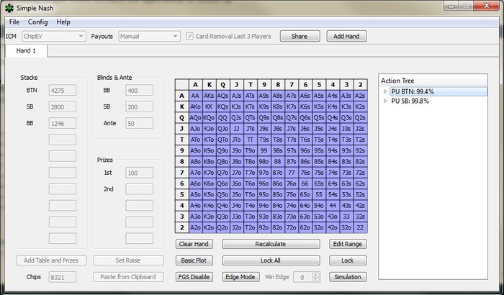
Task: Select the 72o cell in range grid
Action: [x=291, y=227]
